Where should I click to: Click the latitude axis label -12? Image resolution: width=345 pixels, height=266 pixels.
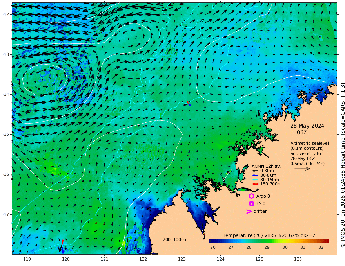click(x=6, y=14)
